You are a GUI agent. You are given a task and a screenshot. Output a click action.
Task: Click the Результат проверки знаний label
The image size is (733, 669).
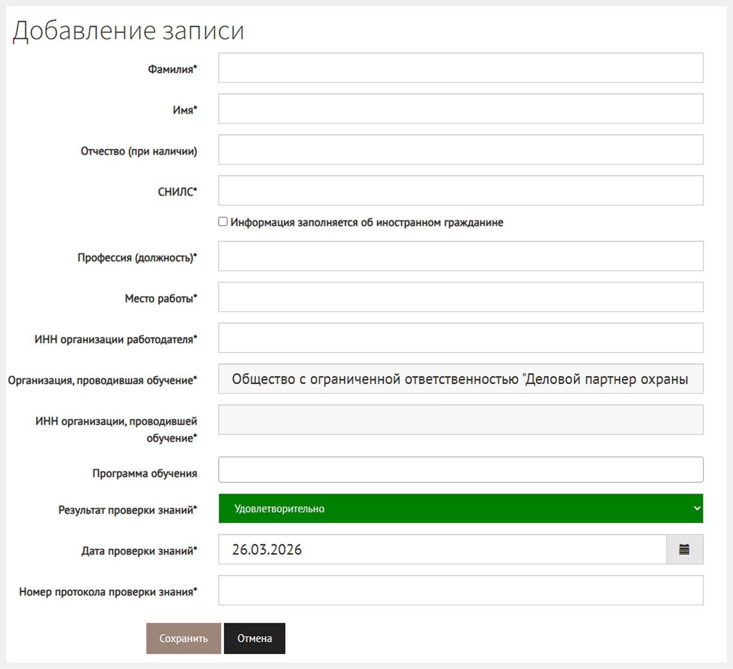[127, 510]
